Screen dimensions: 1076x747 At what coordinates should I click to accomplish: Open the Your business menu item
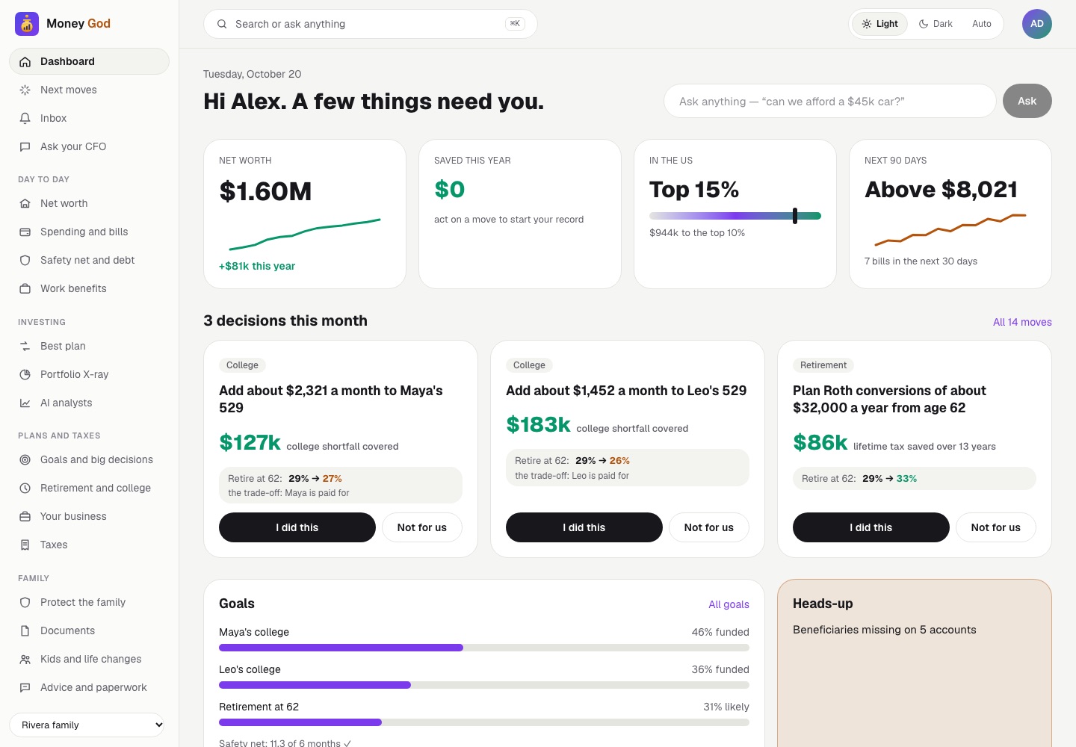tap(90, 517)
